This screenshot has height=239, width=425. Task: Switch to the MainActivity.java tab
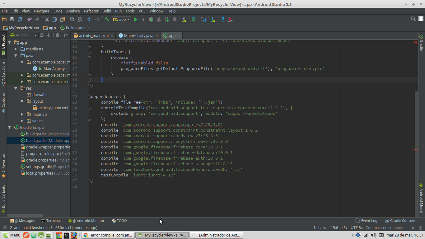(138, 35)
